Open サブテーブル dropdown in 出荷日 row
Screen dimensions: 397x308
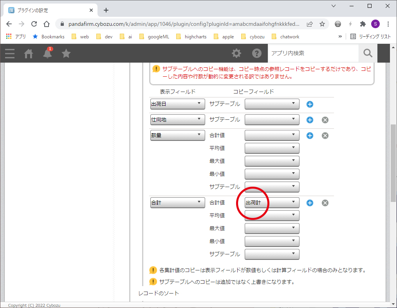tap(272, 104)
